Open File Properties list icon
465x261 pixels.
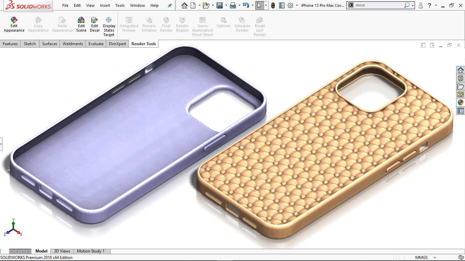click(282, 5)
